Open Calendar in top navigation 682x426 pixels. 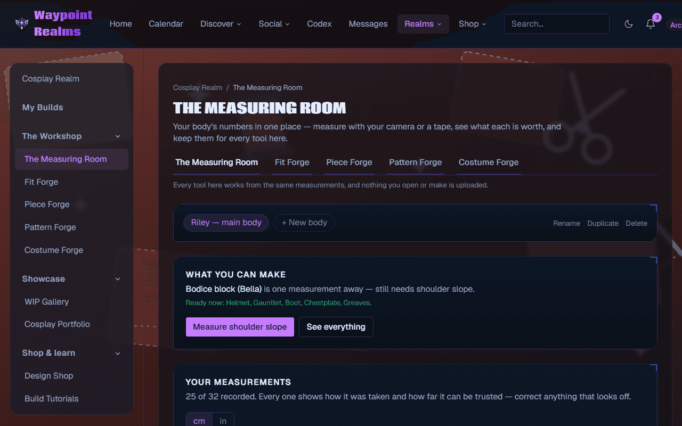166,24
